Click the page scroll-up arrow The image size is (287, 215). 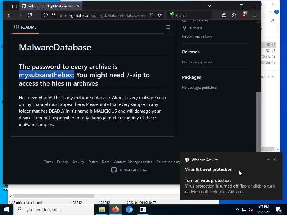[x=258, y=22]
